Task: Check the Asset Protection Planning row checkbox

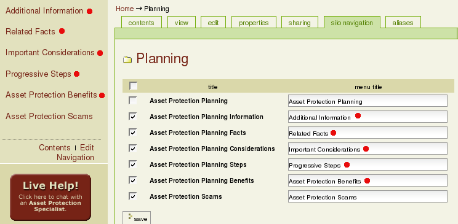Action: pyautogui.click(x=132, y=101)
